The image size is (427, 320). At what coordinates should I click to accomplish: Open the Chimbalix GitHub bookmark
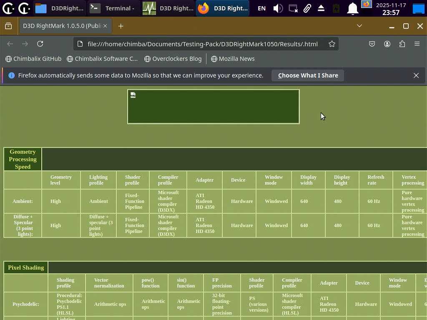tap(33, 59)
